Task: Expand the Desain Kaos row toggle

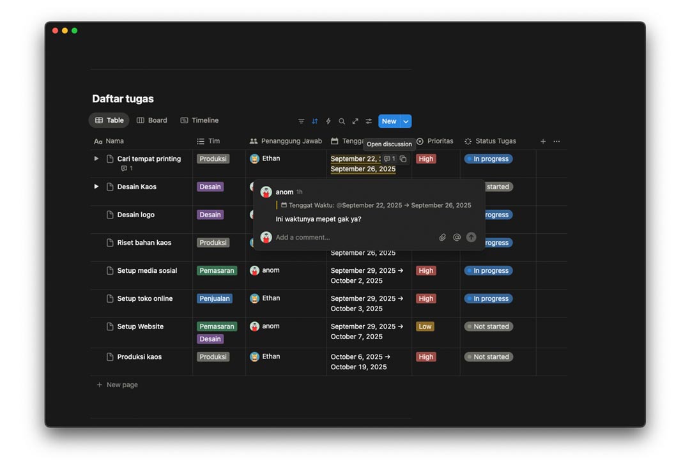Action: point(96,187)
